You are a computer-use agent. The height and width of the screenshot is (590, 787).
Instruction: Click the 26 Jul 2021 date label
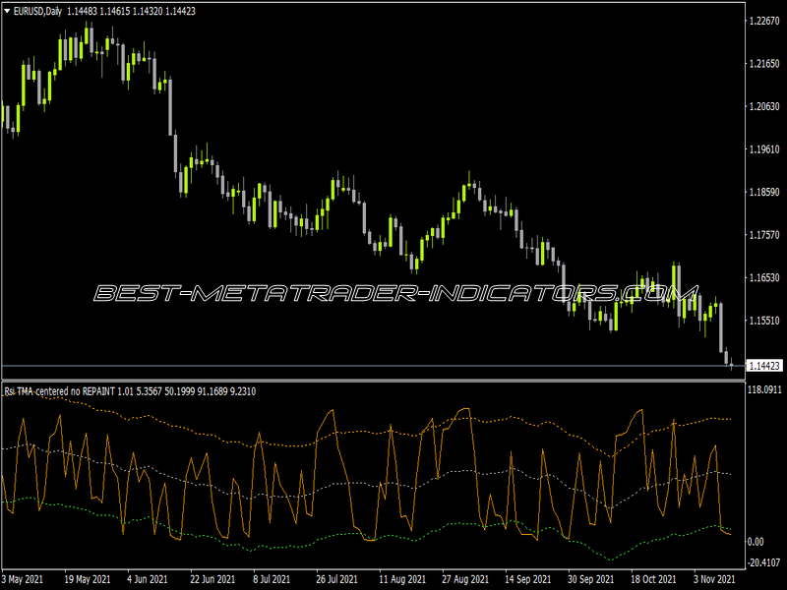pyautogui.click(x=336, y=579)
